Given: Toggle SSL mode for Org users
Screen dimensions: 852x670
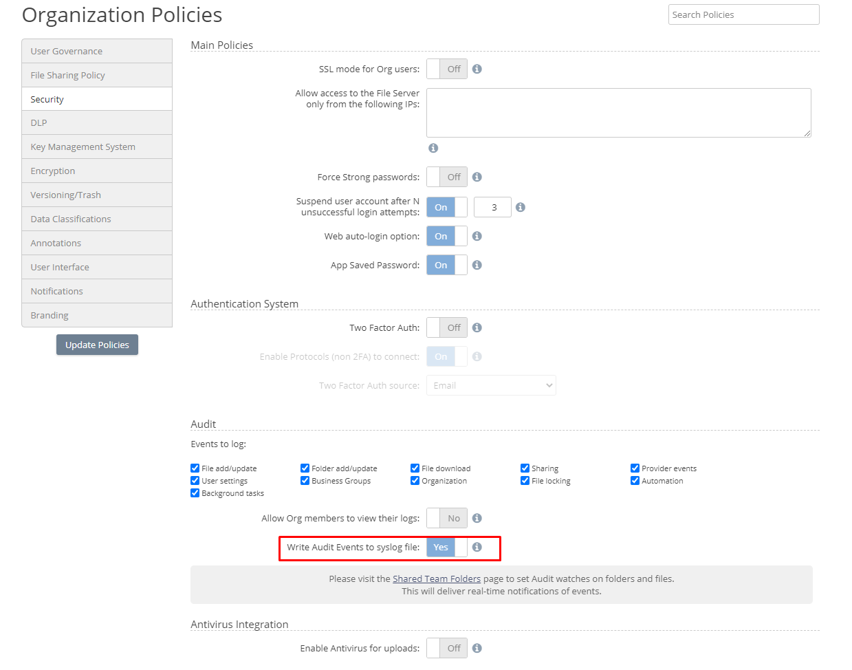Looking at the screenshot, I should tap(446, 69).
